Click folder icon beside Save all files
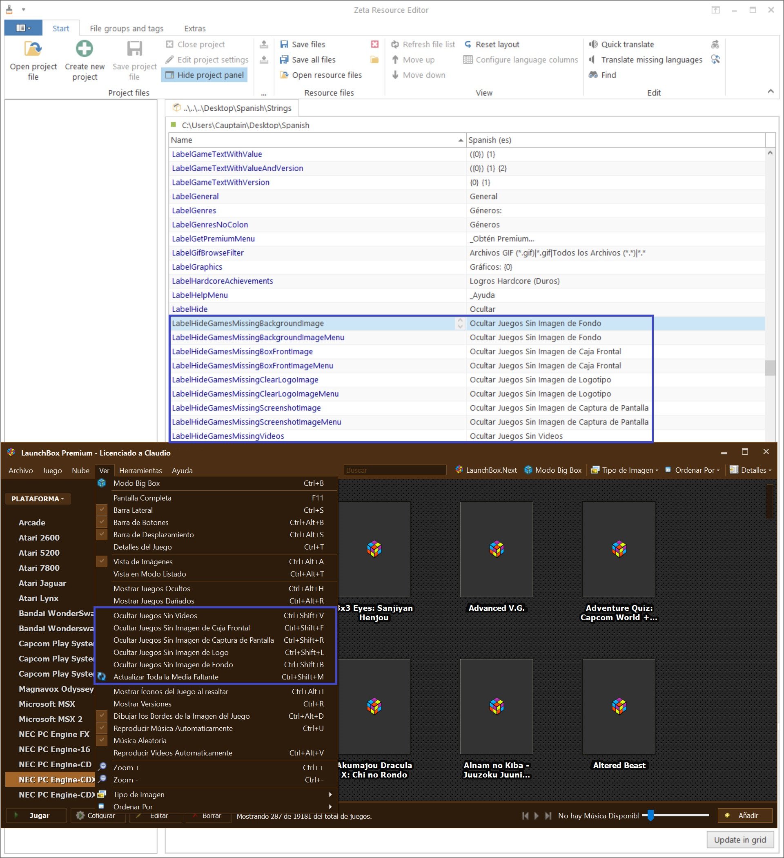 pos(374,60)
